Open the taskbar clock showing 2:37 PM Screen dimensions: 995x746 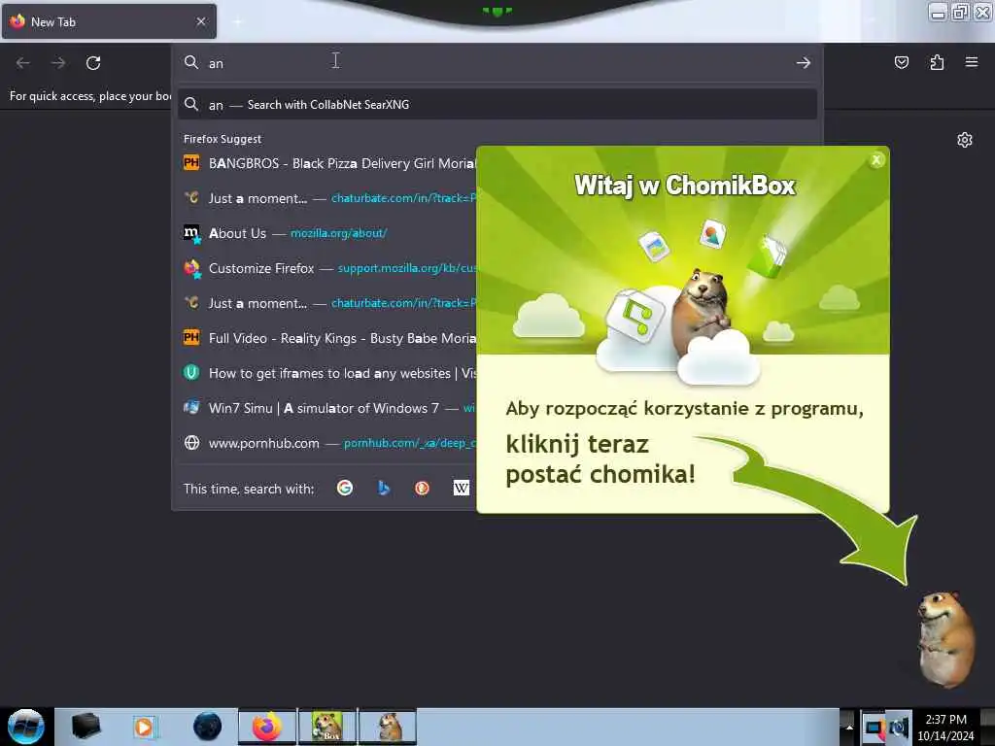(945, 728)
